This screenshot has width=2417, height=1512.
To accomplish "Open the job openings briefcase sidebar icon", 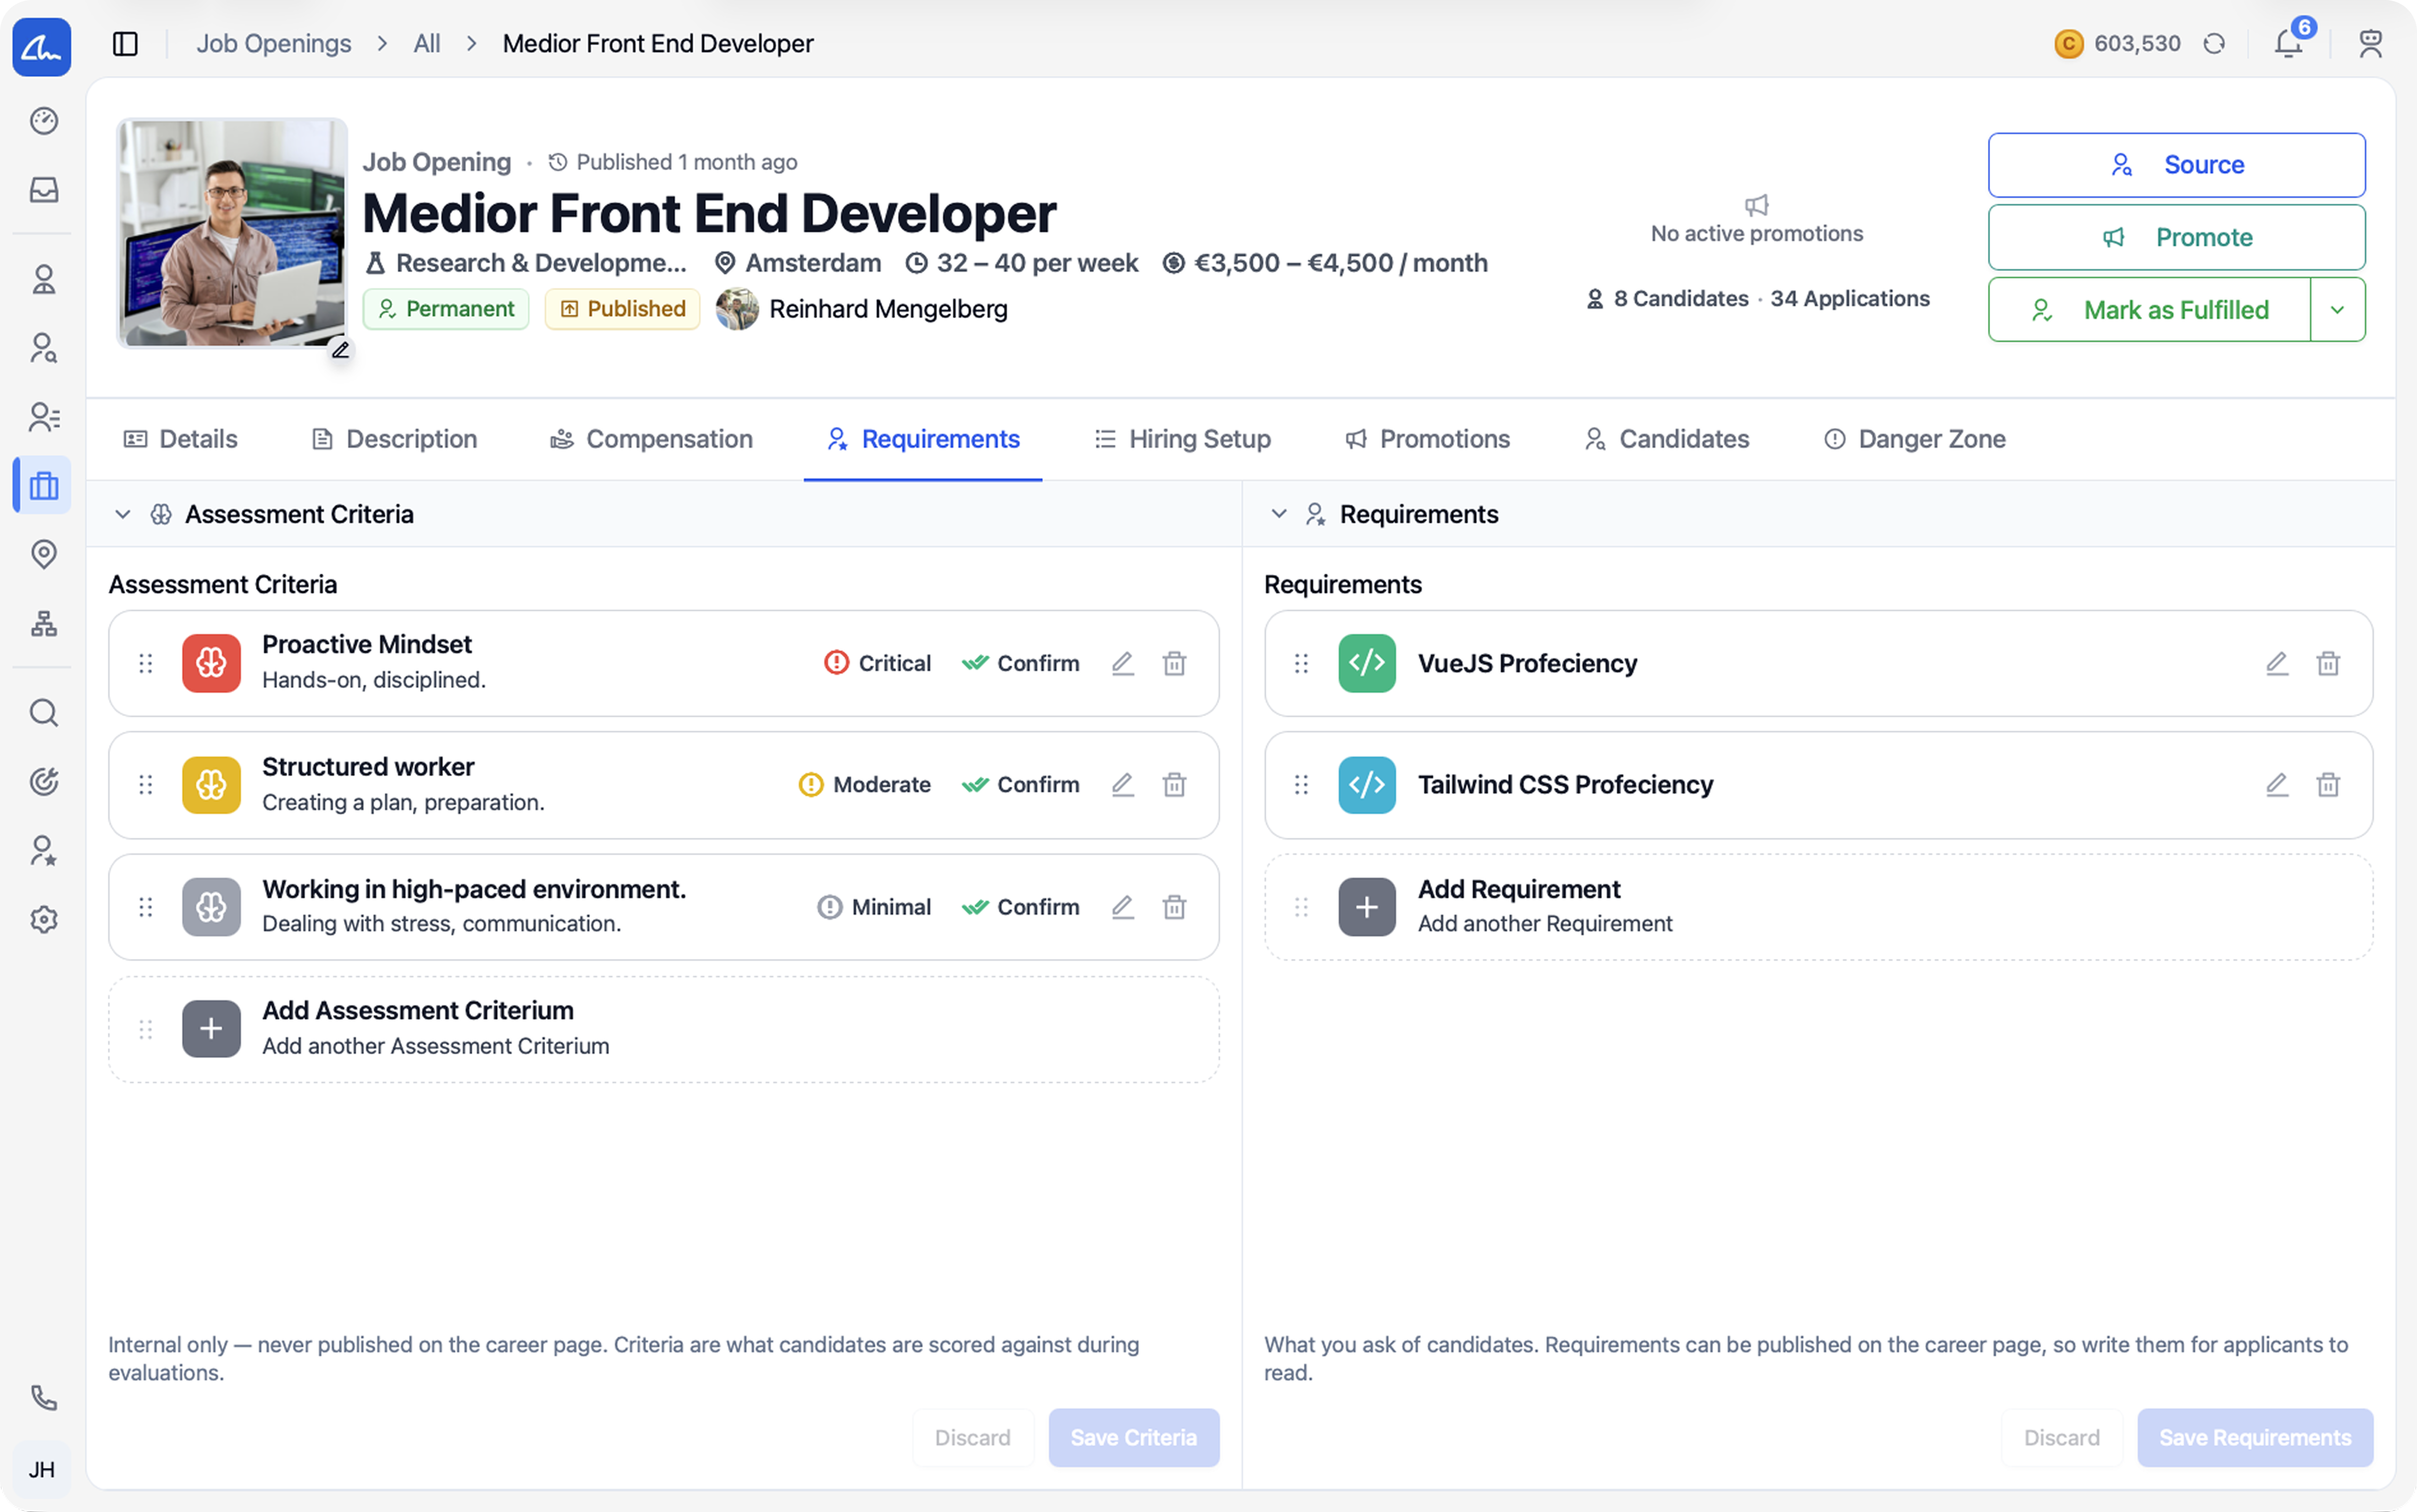I will (44, 486).
